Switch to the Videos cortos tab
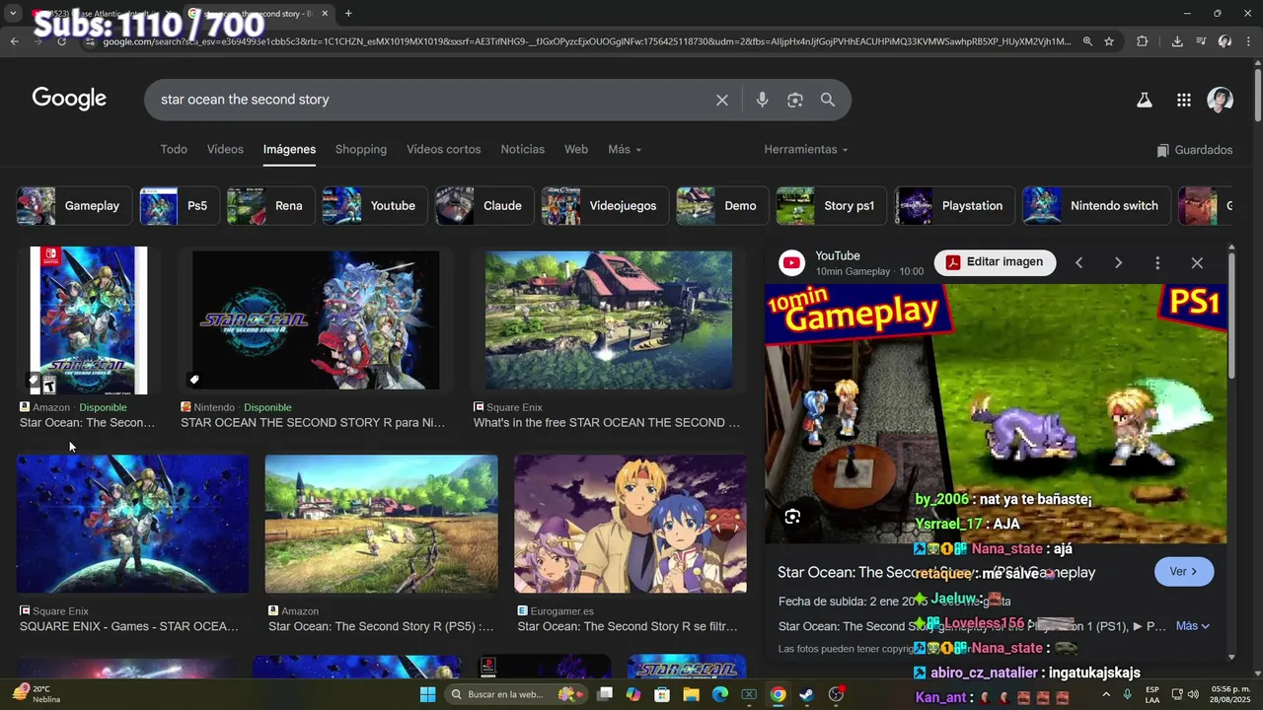1263x710 pixels. point(444,149)
